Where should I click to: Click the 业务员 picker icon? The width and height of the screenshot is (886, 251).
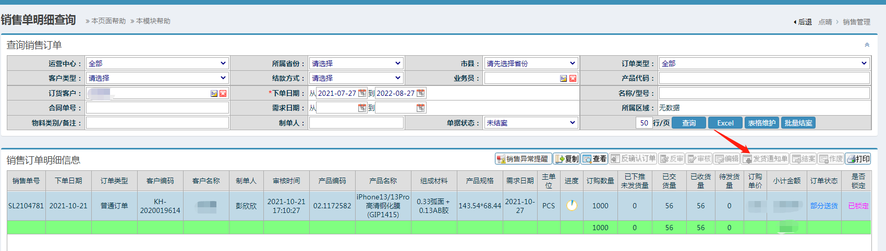tap(563, 79)
